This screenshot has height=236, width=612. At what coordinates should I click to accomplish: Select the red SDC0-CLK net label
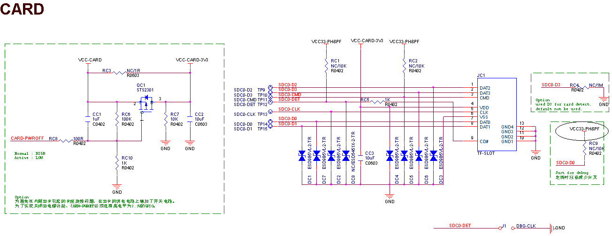[289, 109]
